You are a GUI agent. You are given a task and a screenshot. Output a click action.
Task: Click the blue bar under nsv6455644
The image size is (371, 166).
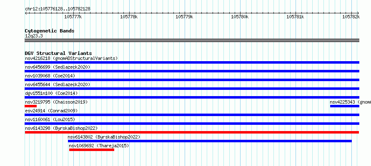[x=192, y=89]
